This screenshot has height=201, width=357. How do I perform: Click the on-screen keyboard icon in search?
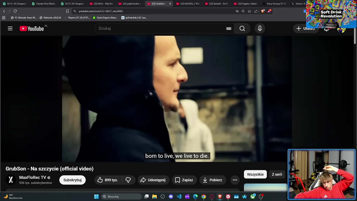point(229,28)
